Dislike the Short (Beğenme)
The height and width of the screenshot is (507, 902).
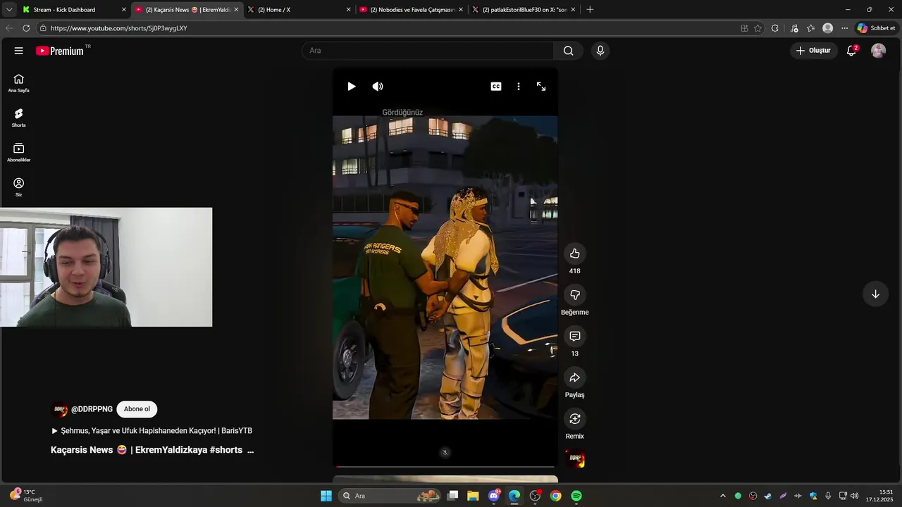coord(575,295)
